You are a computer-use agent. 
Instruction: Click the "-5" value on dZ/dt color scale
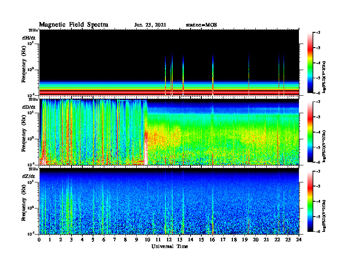click(319, 217)
